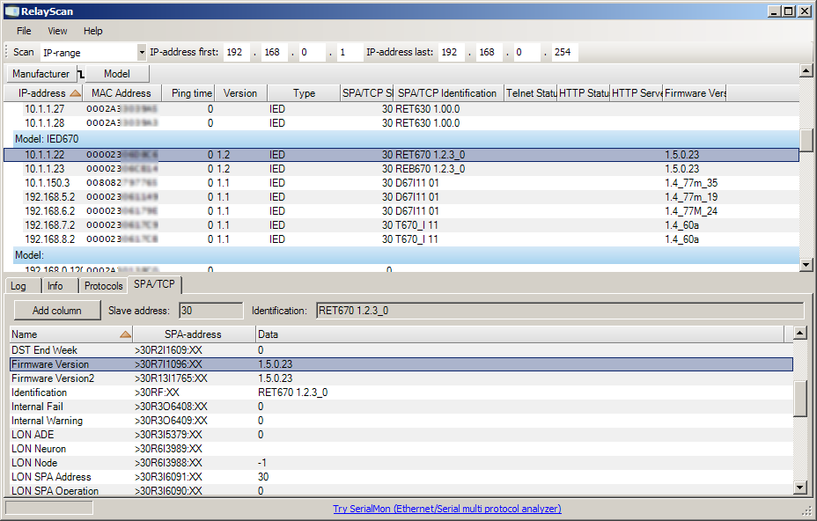Select device row 10.1.1.28
817x521 pixels.
tap(401, 123)
